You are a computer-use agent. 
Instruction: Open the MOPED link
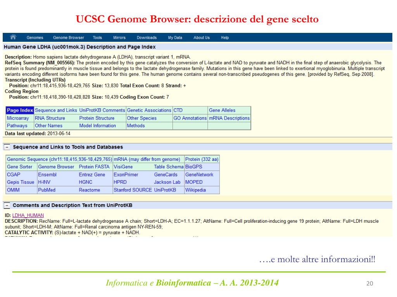[194, 182]
